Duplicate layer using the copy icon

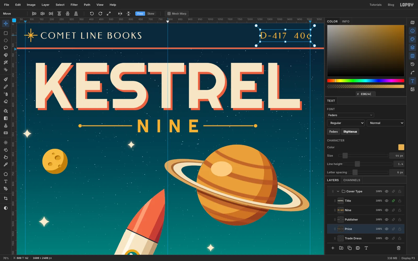pyautogui.click(x=350, y=248)
